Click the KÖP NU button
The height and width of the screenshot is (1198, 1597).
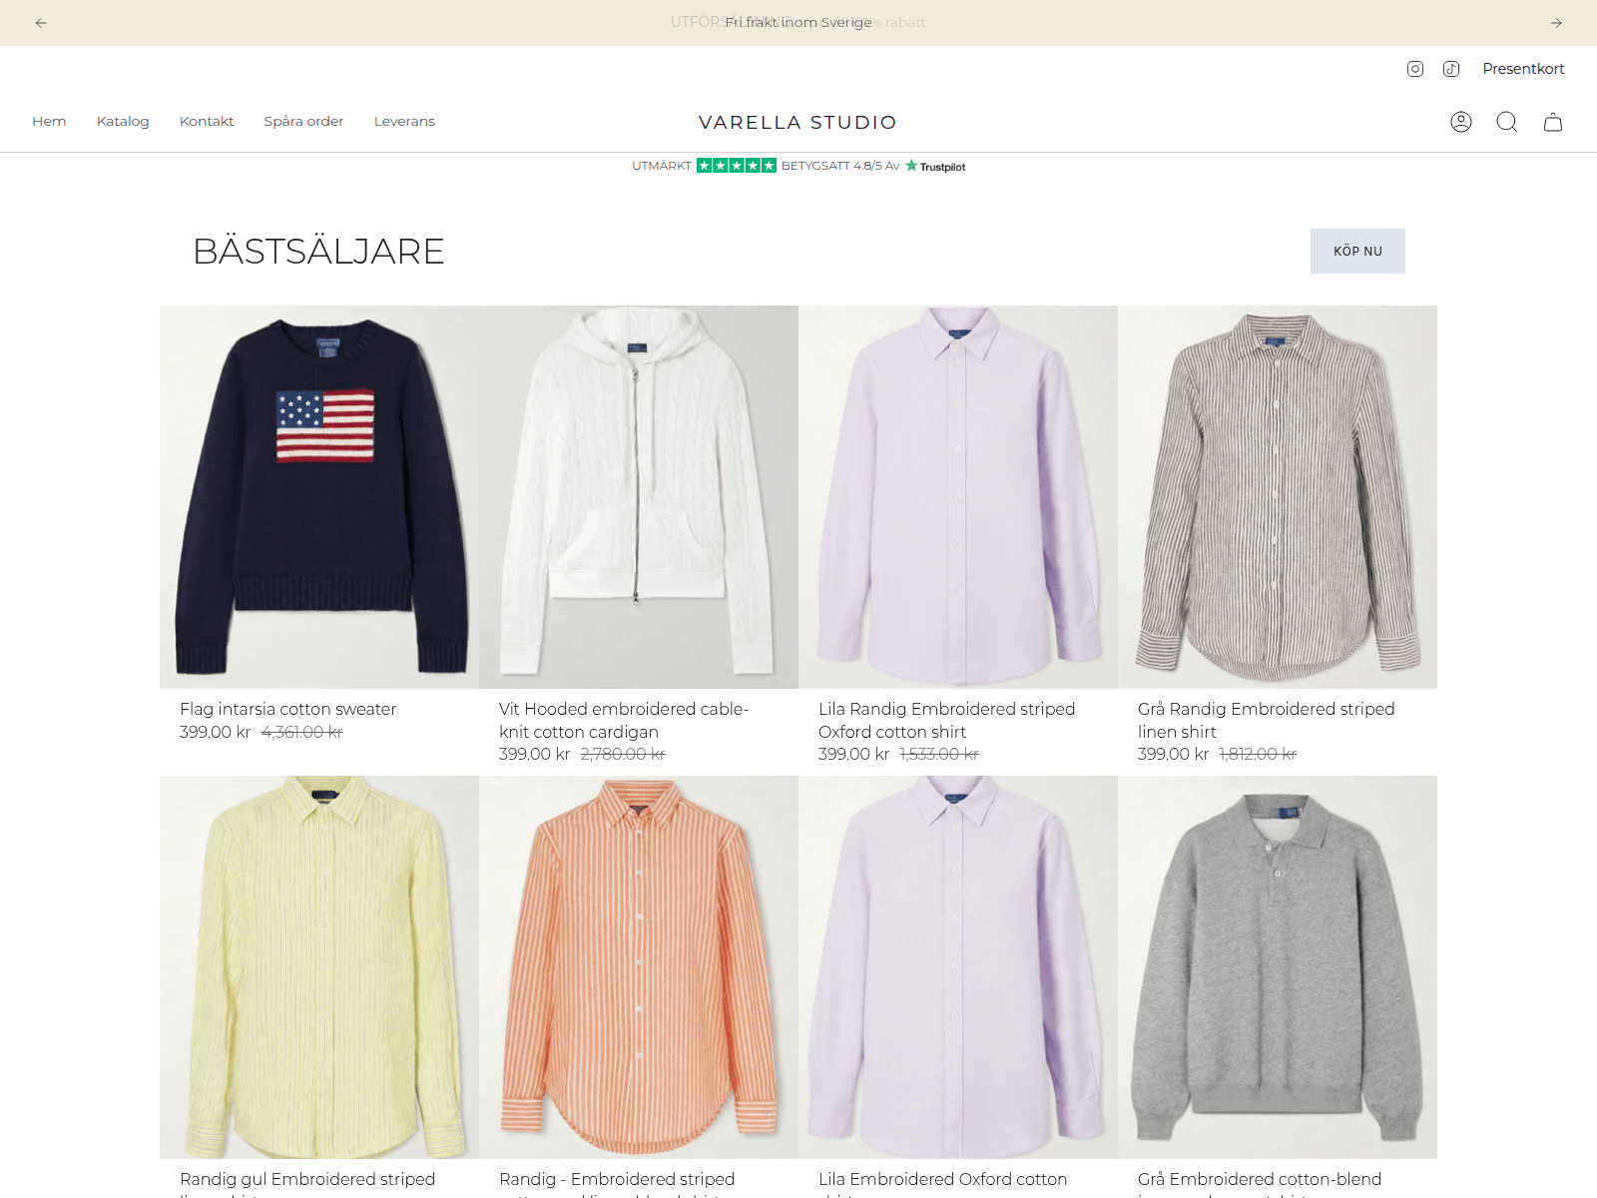click(x=1357, y=251)
